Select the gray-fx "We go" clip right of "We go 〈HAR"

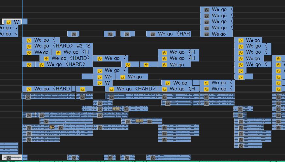point(216,34)
